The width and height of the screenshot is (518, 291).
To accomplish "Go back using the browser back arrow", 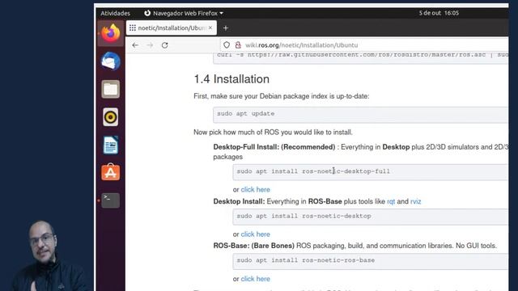I will (x=135, y=45).
